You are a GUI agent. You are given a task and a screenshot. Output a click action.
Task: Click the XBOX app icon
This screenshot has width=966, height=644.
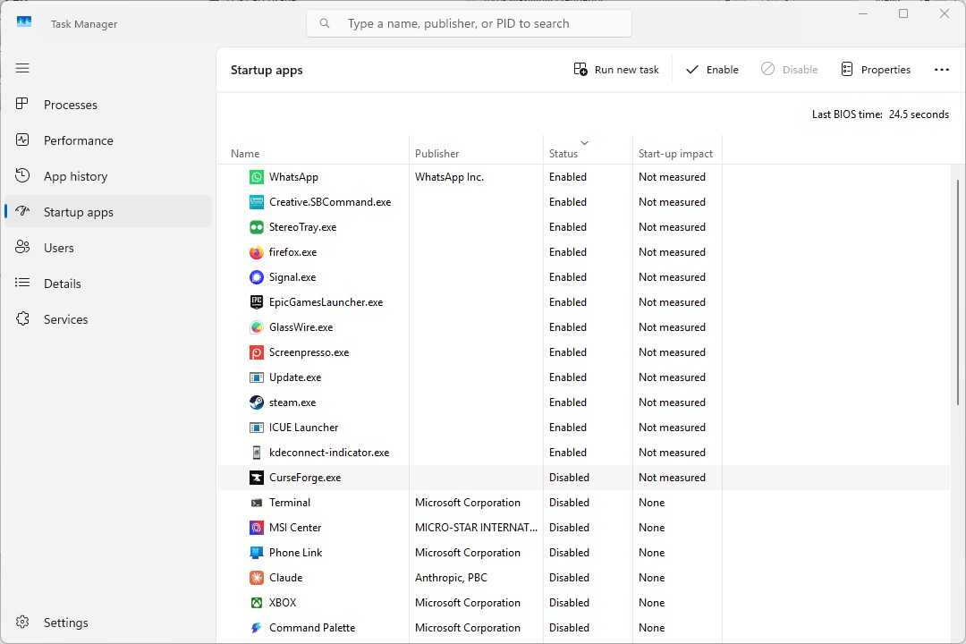(257, 603)
